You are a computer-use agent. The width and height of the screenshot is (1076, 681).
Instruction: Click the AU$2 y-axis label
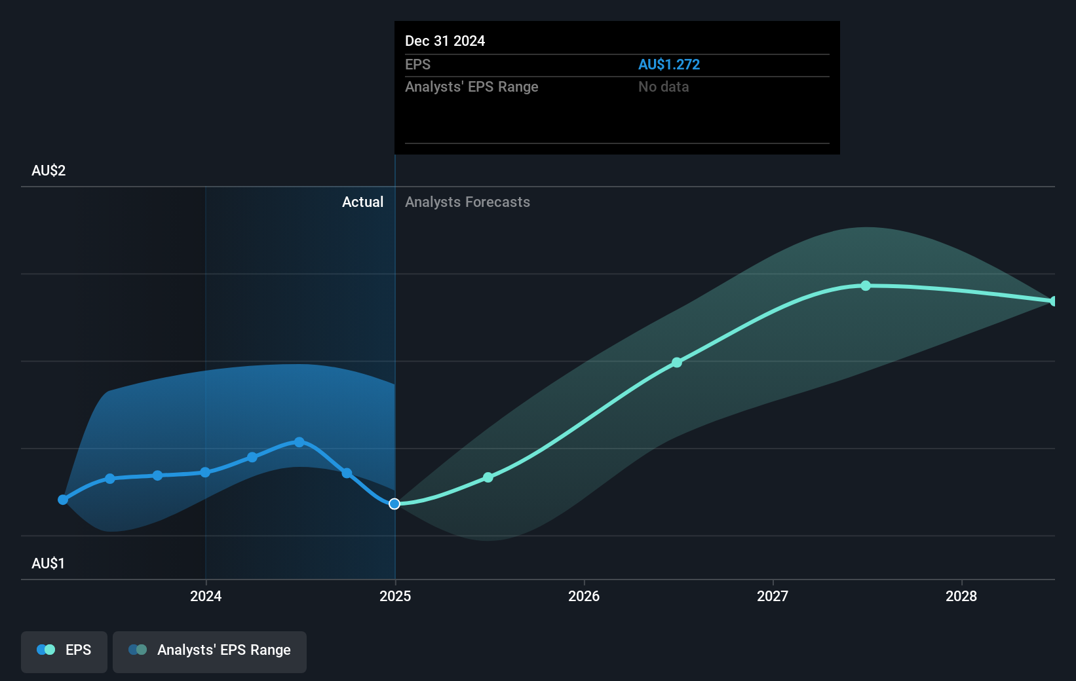click(48, 170)
